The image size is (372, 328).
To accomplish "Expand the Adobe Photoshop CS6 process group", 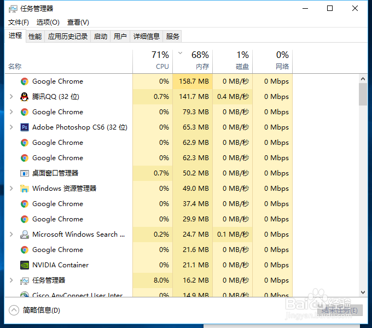I will (x=11, y=127).
